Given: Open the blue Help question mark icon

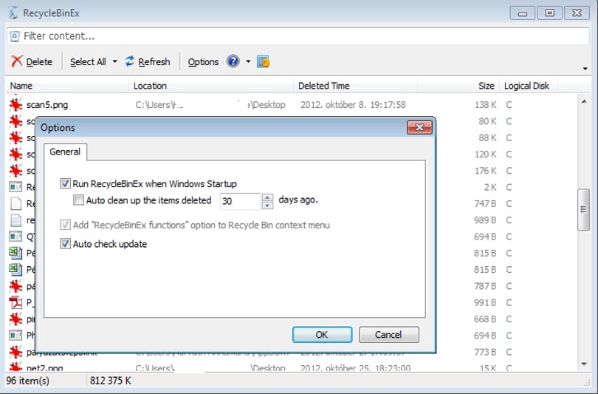Looking at the screenshot, I should tap(233, 61).
